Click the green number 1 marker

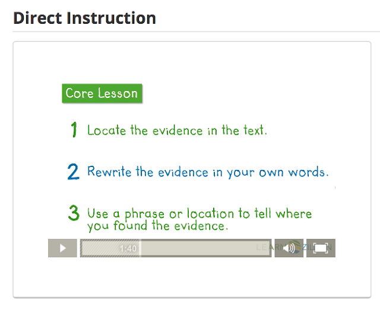point(74,130)
